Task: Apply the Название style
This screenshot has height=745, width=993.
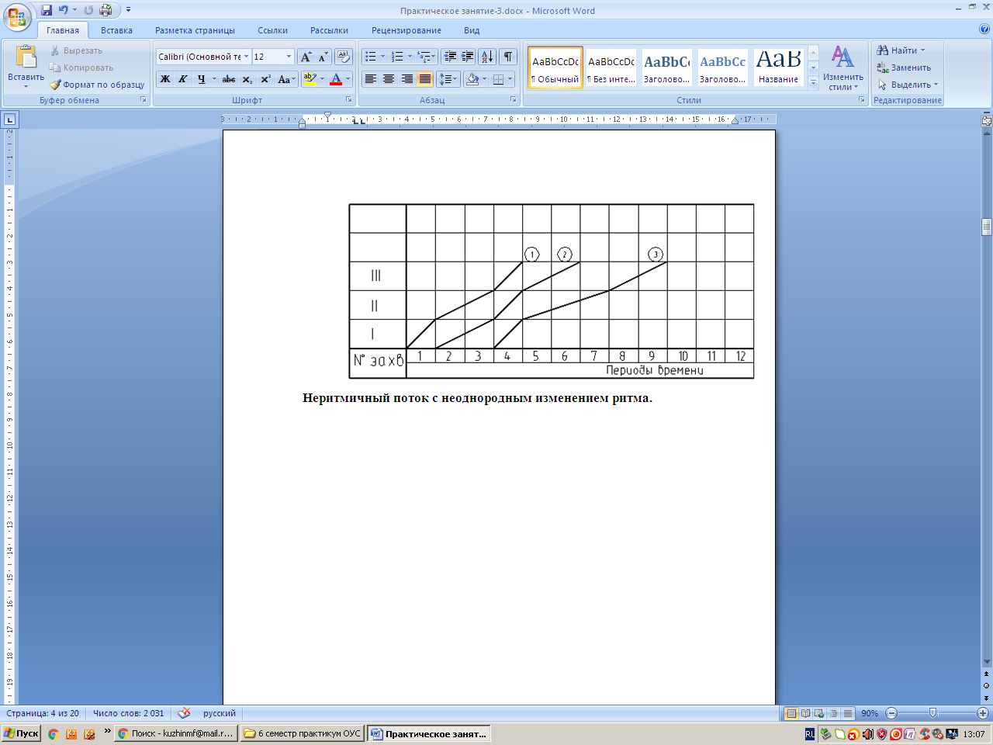Action: tap(779, 68)
